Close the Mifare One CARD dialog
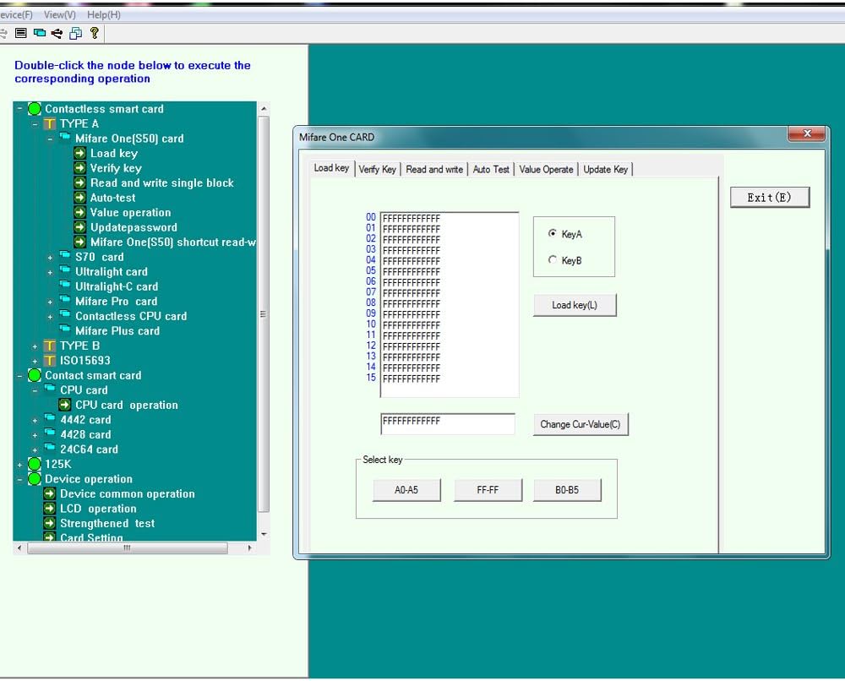 [x=807, y=133]
